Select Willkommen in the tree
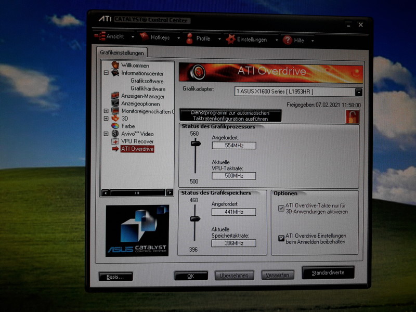This screenshot has height=312, width=416. coord(135,66)
